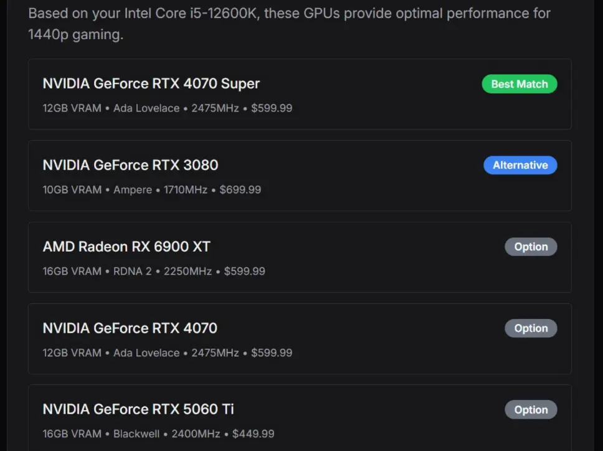Click the Blackwell specs line showing $449.99
Viewport: 603px width, 451px height.
coord(158,434)
